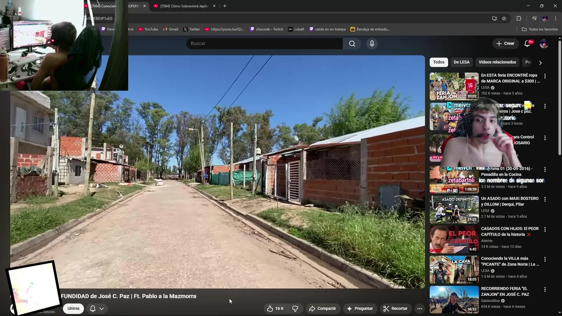Open Chrome media control icon
Image resolution: width=562 pixels, height=316 pixels.
pos(534,18)
